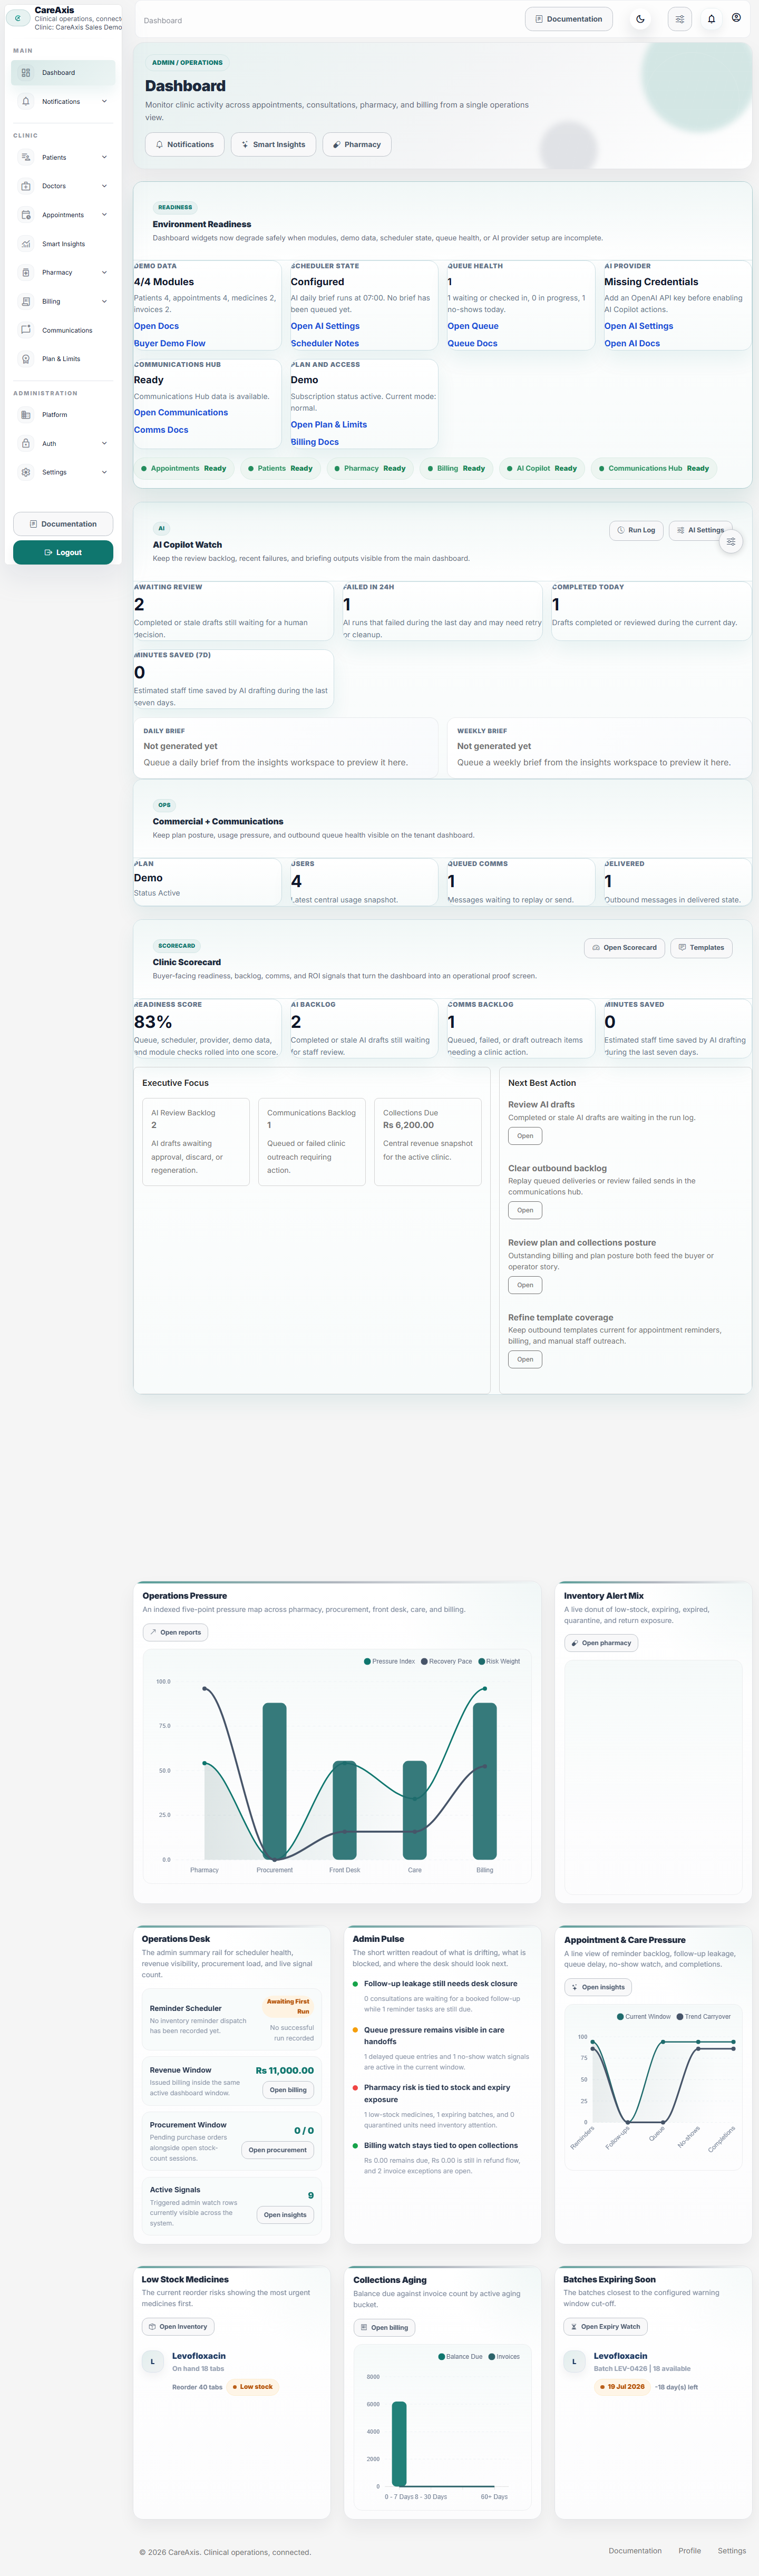Toggle the Current Window legend series
This screenshot has width=759, height=2576.
pyautogui.click(x=644, y=2017)
